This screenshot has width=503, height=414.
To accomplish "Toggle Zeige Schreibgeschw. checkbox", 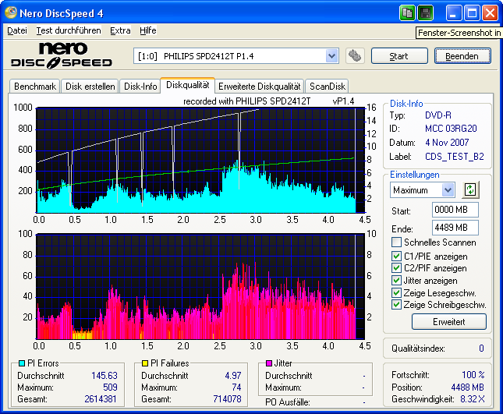I will 396,305.
